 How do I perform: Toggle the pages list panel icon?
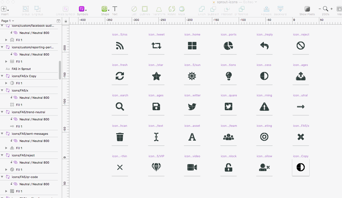[58, 21]
